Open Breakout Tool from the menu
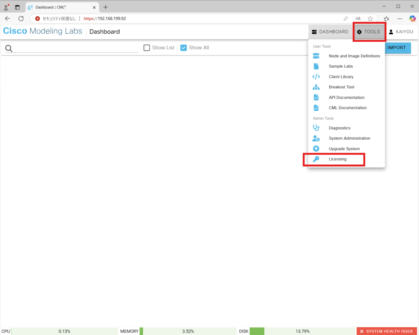Image resolution: width=419 pixels, height=335 pixels. 347,87
